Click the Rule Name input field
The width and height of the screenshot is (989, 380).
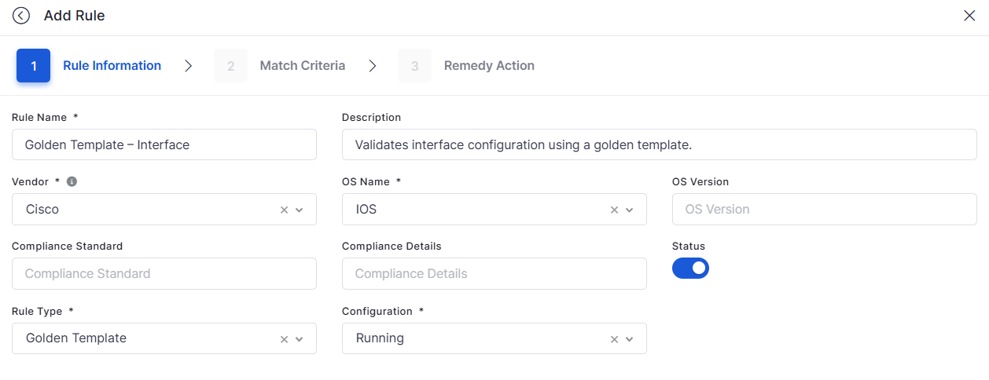pyautogui.click(x=164, y=144)
